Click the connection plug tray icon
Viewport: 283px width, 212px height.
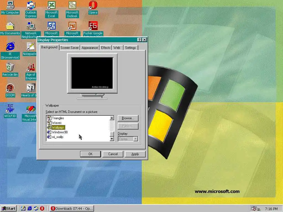click(258, 209)
